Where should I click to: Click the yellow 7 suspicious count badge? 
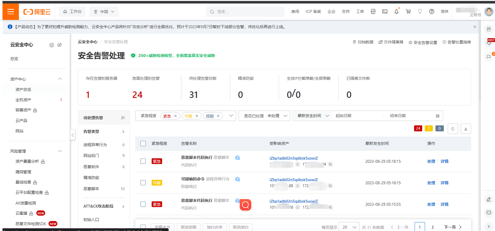click(429, 128)
